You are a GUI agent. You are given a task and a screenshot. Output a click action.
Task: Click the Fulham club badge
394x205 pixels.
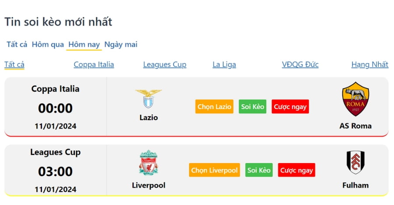pos(355,162)
